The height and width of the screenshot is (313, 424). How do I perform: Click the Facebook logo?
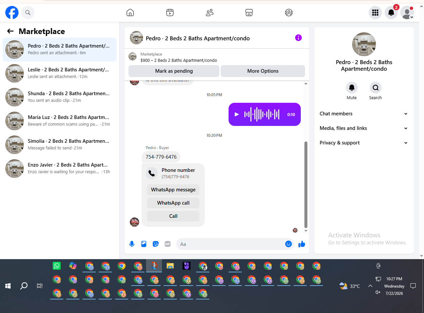[12, 13]
